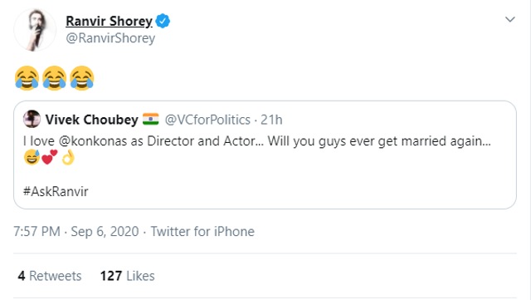Screen dimensions: 531x300
Task: Click the Indian flag emoji
Action: [151, 119]
